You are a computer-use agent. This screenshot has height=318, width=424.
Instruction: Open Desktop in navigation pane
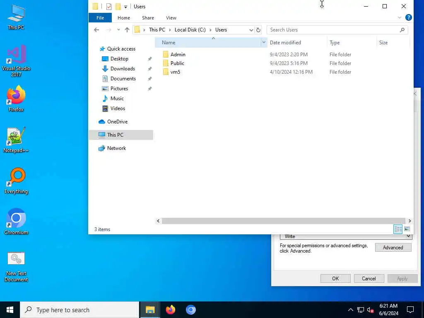pyautogui.click(x=119, y=59)
